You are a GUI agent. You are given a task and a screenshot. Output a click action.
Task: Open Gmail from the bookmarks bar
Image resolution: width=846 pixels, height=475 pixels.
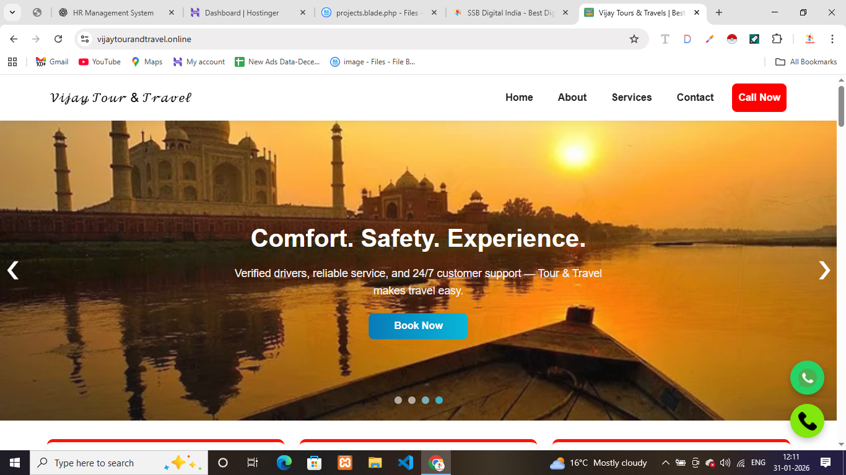point(51,61)
